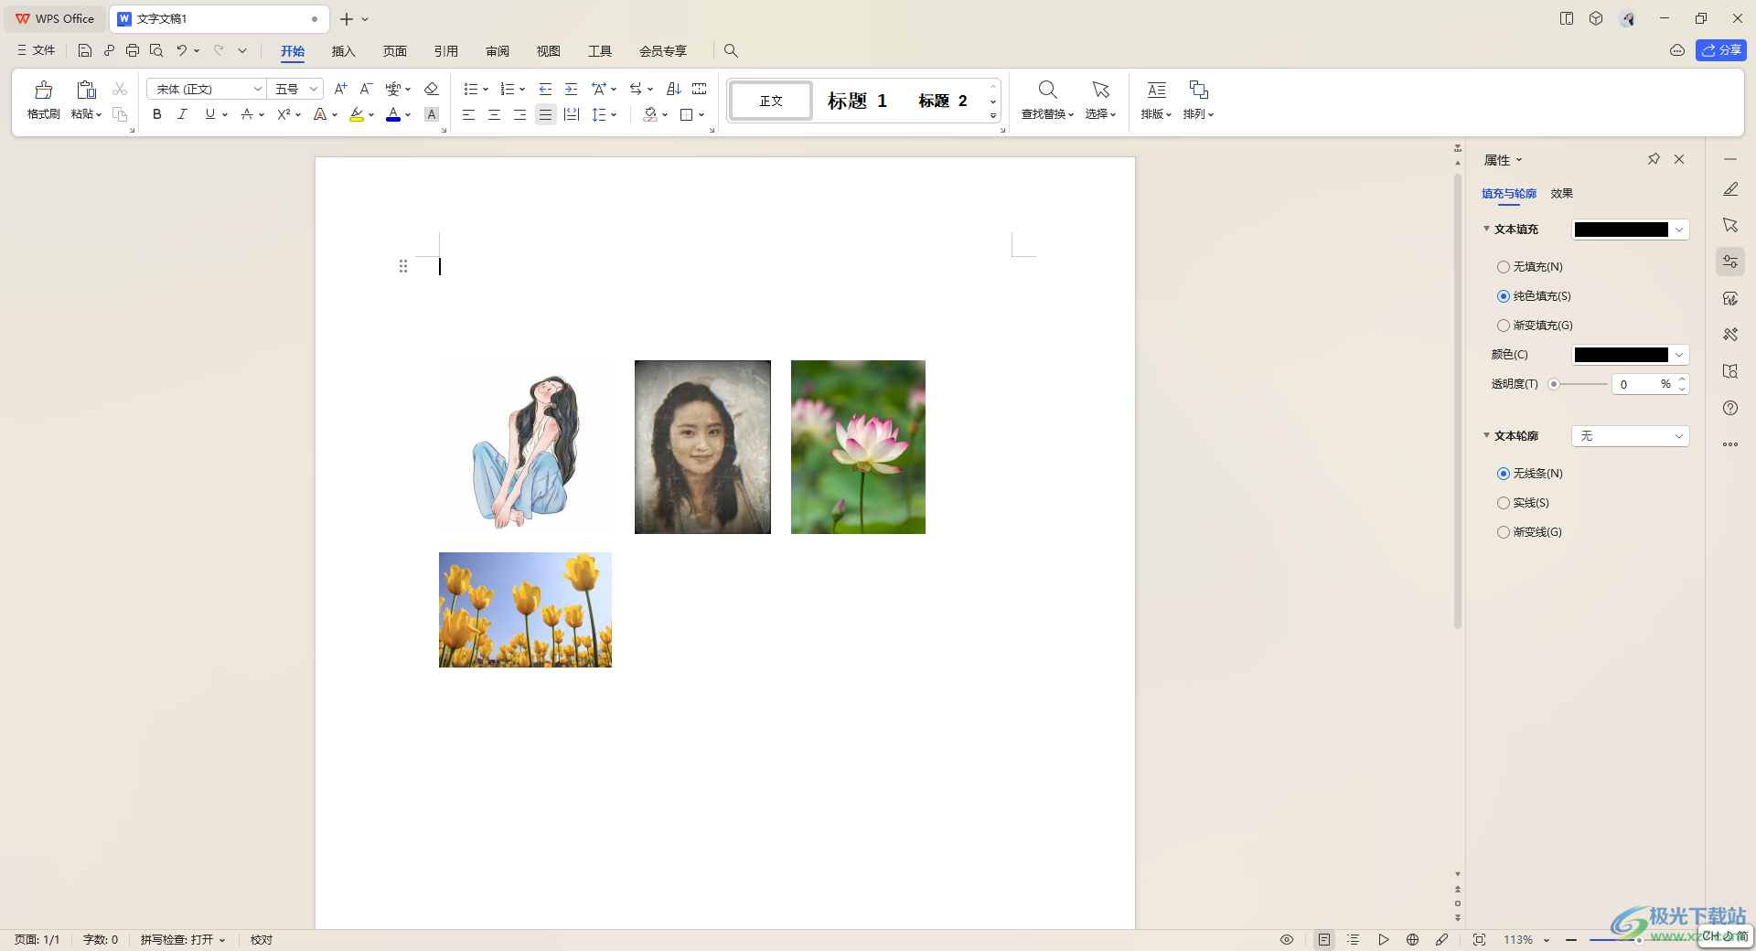Click the Paste clipboard icon
Image resolution: width=1756 pixels, height=951 pixels.
pos(86,91)
